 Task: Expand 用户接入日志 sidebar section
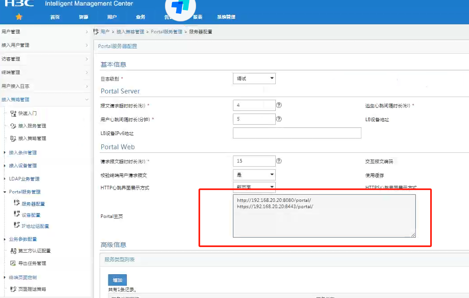[45, 86]
